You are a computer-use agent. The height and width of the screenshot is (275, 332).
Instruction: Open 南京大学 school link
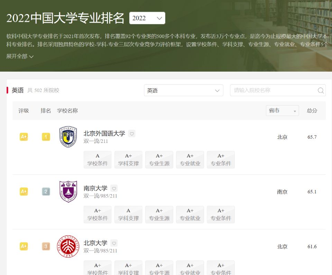[x=95, y=188]
